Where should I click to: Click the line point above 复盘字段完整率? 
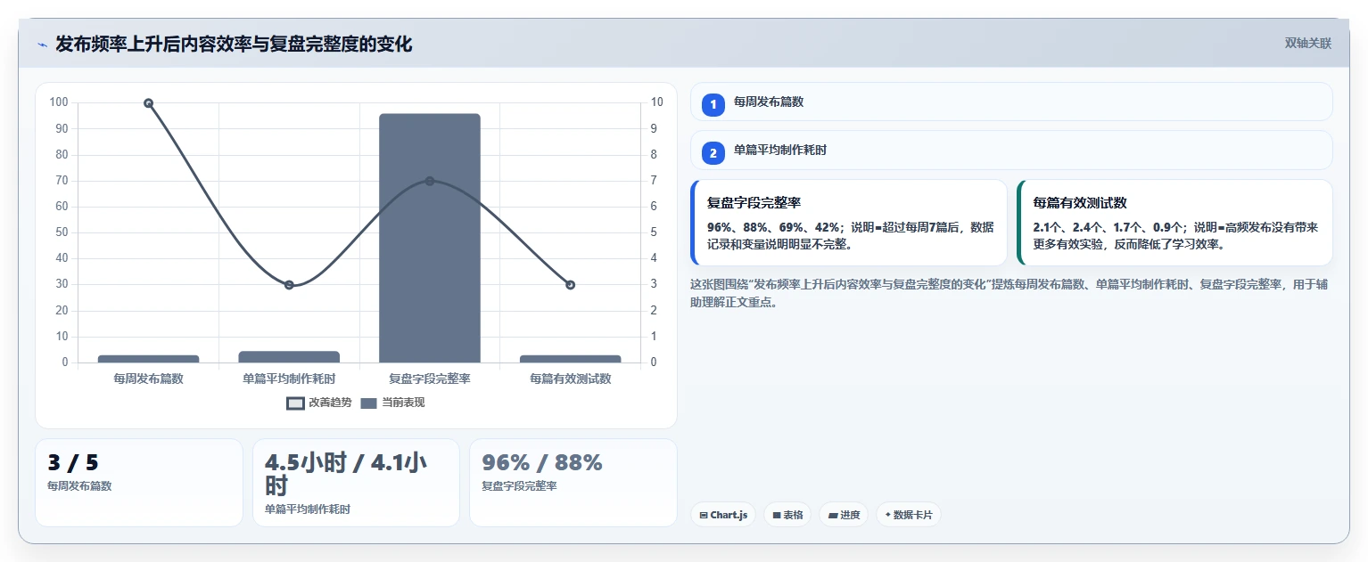click(x=430, y=181)
